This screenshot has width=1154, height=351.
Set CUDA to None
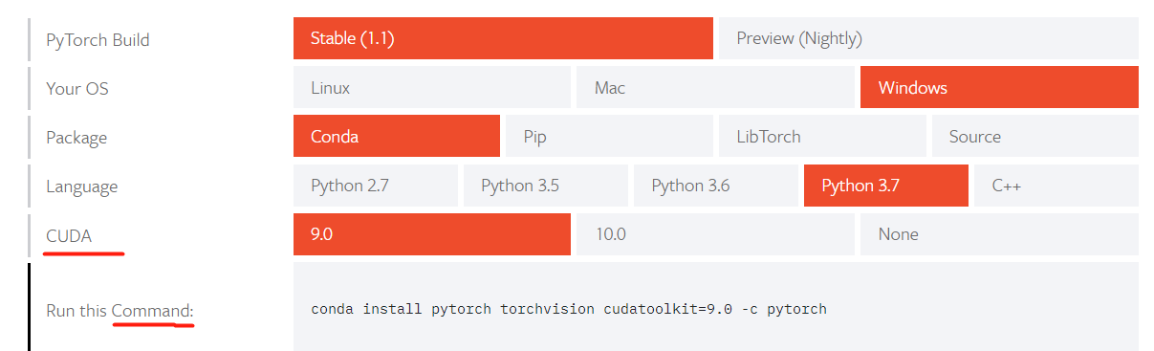click(x=999, y=234)
